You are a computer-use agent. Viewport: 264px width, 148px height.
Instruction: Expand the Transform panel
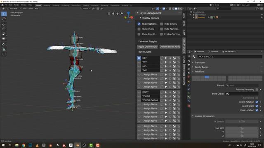tap(193, 62)
